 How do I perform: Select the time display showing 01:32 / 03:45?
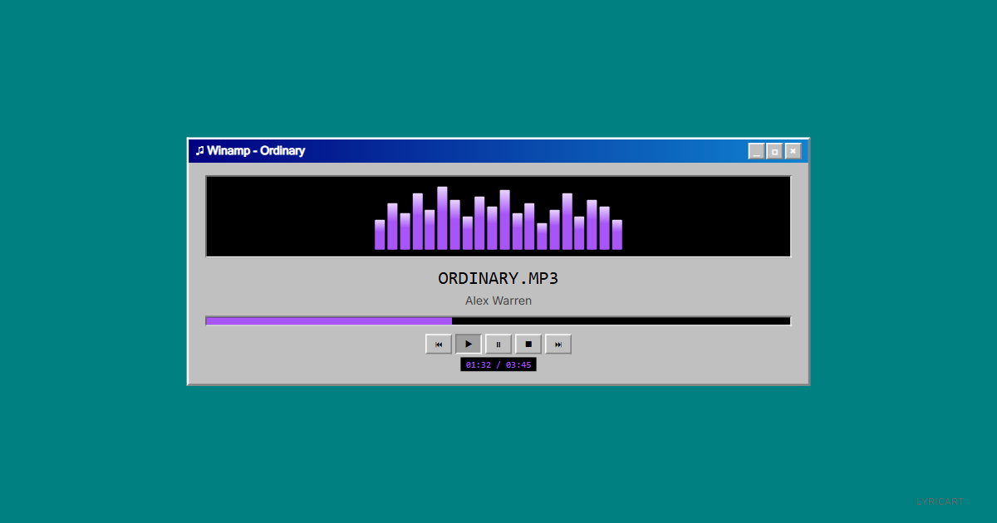coord(498,364)
